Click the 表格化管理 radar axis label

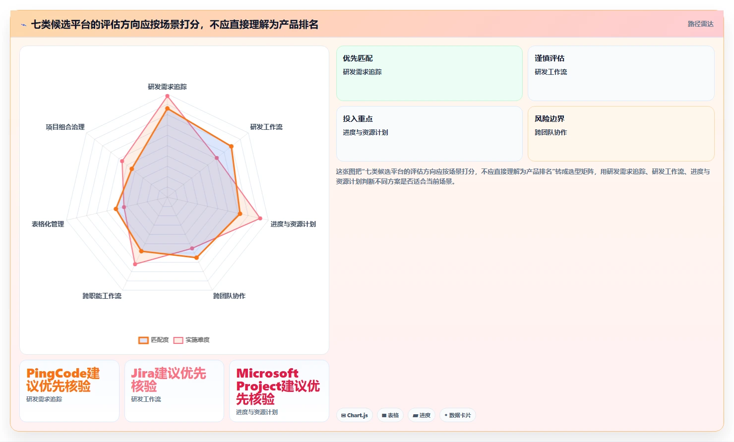(x=48, y=224)
